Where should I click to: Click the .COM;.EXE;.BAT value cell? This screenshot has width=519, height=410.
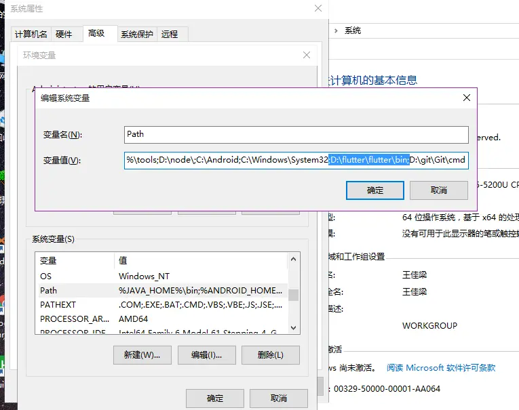coord(200,304)
